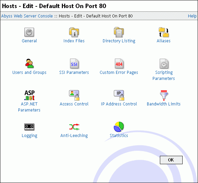
Task: Open the 404 Custom Error Pages icon
Action: (119, 63)
